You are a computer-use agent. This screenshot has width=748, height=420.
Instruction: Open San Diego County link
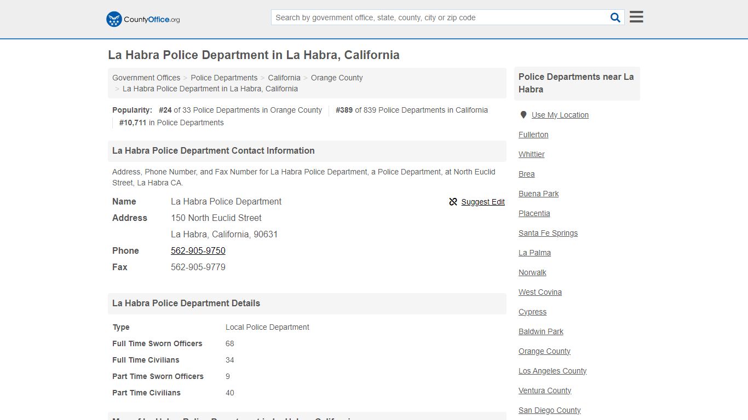[x=550, y=410]
